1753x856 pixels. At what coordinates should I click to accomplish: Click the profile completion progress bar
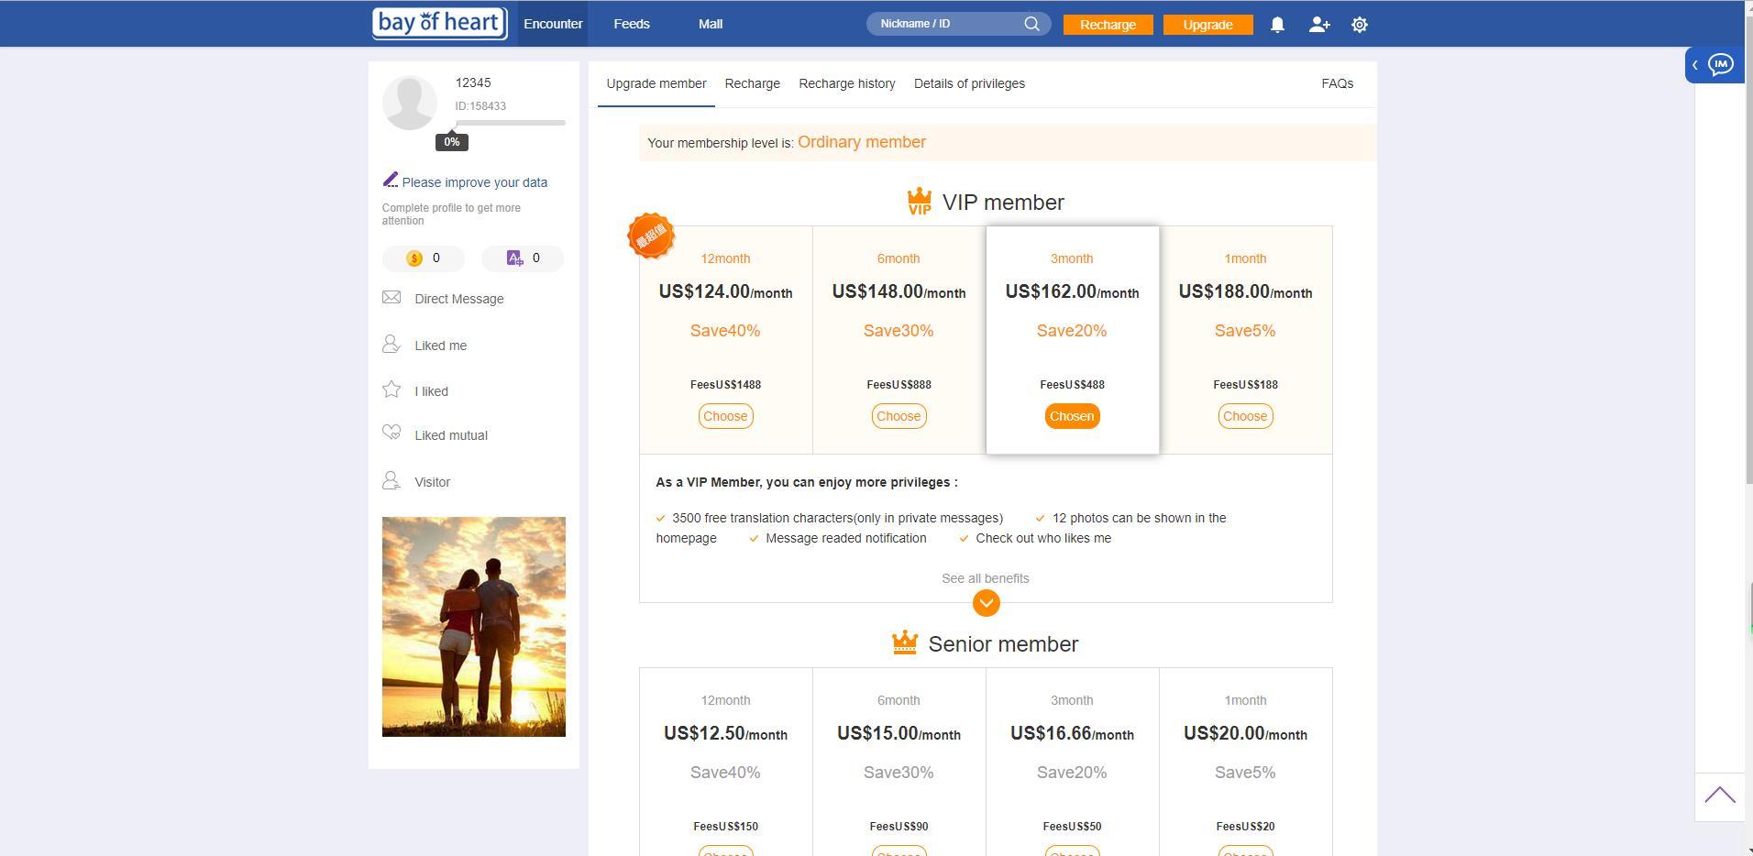(510, 122)
